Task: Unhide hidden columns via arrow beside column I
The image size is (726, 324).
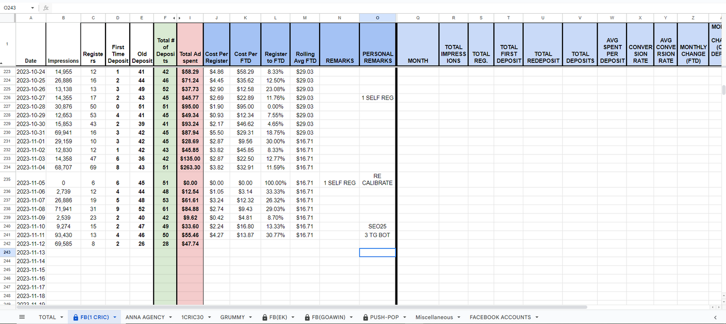Action: click(x=179, y=18)
